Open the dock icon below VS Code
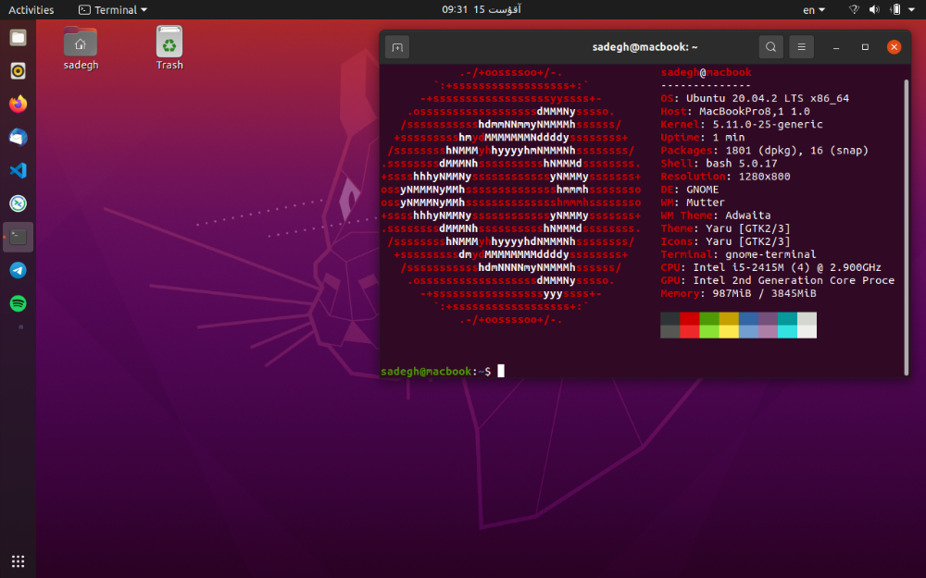 tap(18, 203)
